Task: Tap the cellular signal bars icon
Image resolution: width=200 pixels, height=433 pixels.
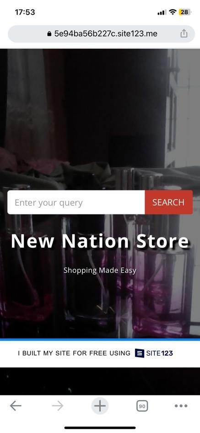Action: (162, 12)
